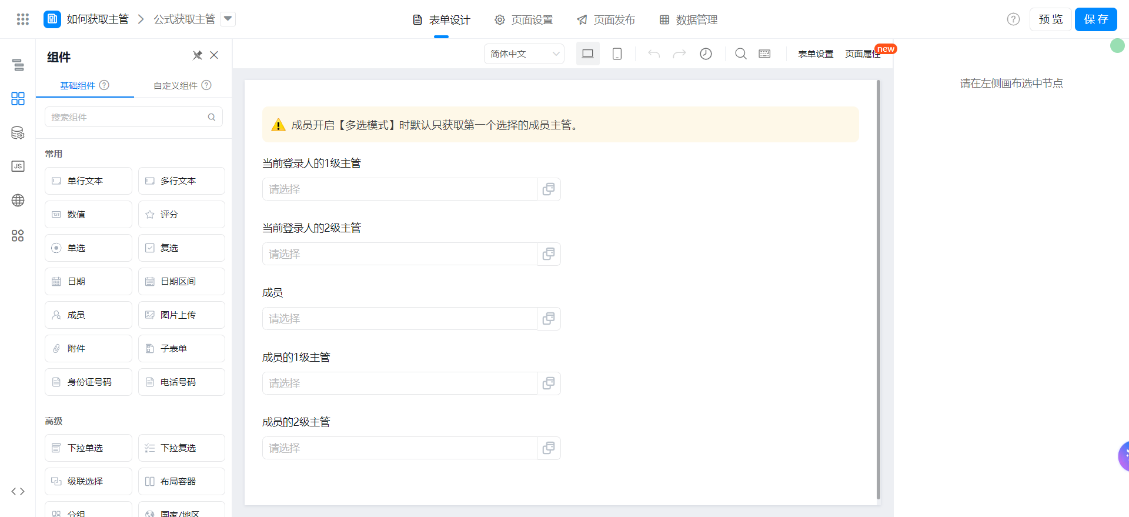1129x517 pixels.
Task: Select the 下拉复选 component
Action: [x=182, y=448]
